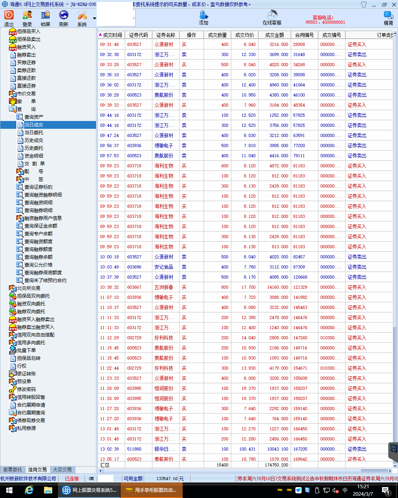Viewport: 398px width, 498px height.
Task: Open 在线客服 online service icon
Action: (272, 18)
